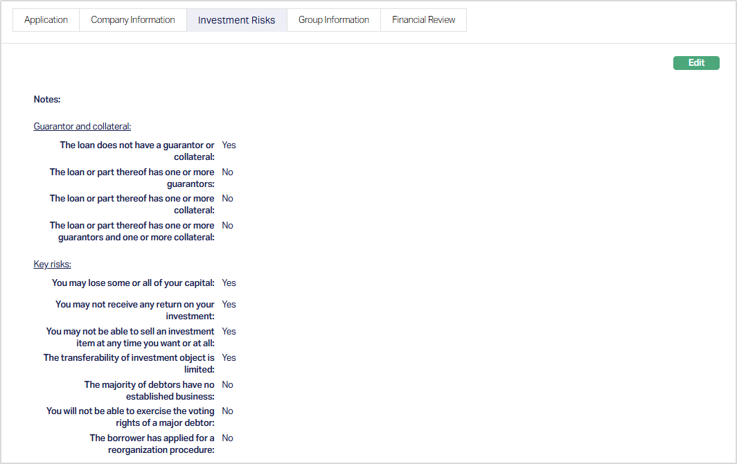
Task: Click 'transferability of investment object' label
Action: 130,364
